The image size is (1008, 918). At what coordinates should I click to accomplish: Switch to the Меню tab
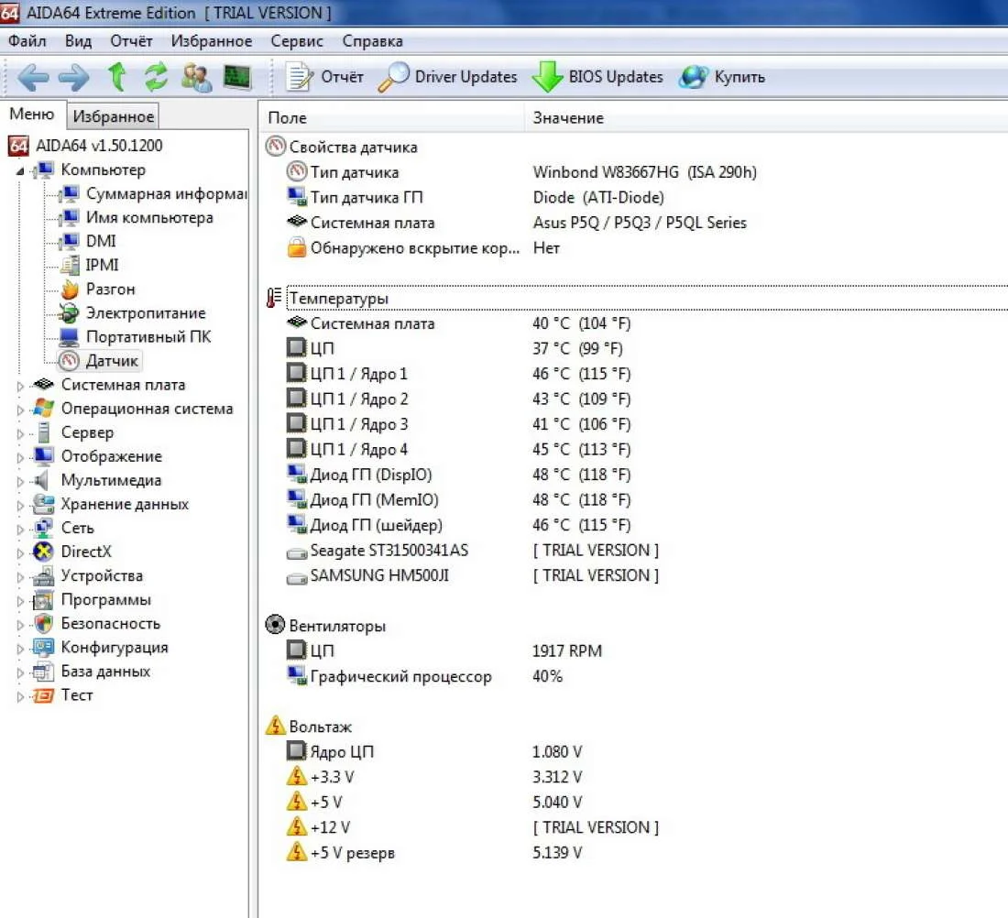tap(31, 114)
